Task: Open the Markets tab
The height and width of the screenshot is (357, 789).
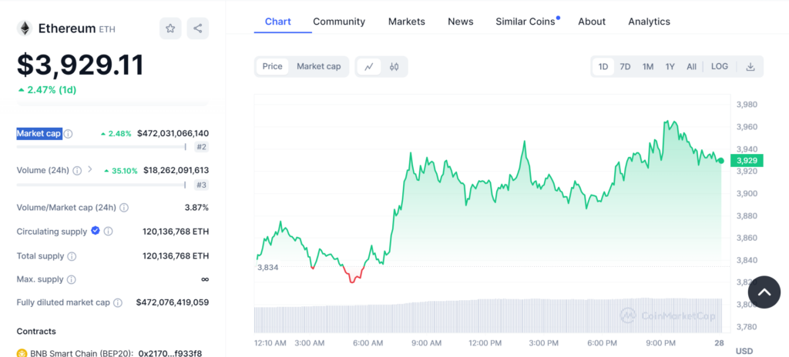Action: 407,22
